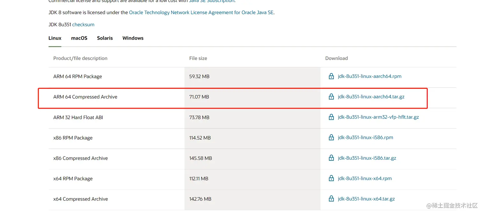
Task: Switch to the Linux tab
Action: point(55,38)
